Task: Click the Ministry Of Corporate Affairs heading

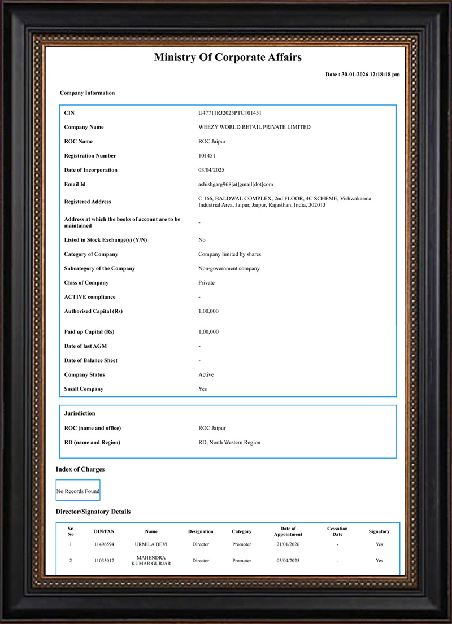Action: coord(228,57)
